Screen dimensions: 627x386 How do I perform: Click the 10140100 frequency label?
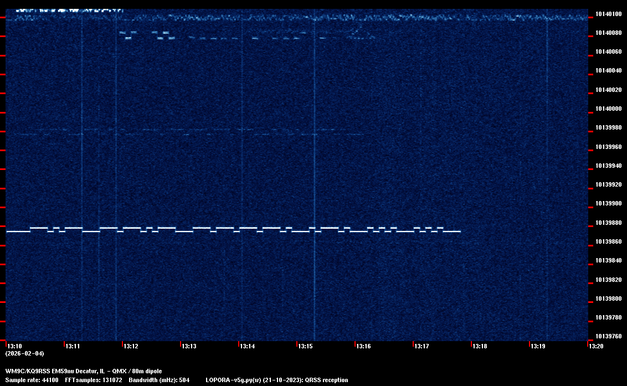[x=608, y=14]
